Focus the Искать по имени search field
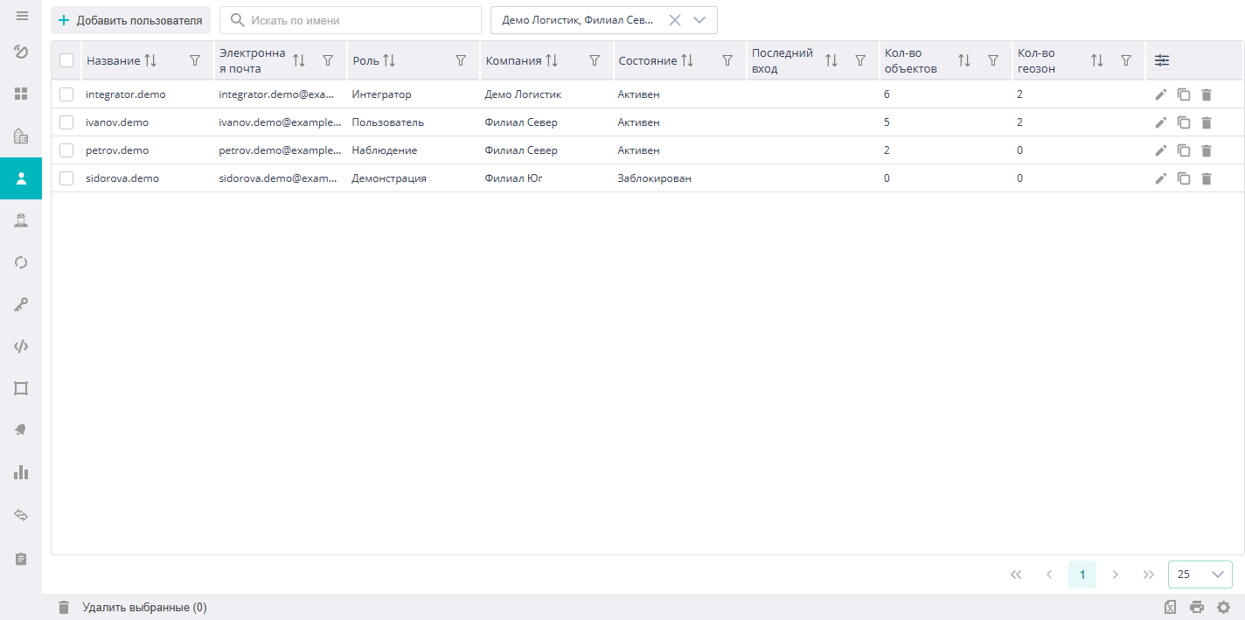The height and width of the screenshot is (620, 1245). (351, 20)
